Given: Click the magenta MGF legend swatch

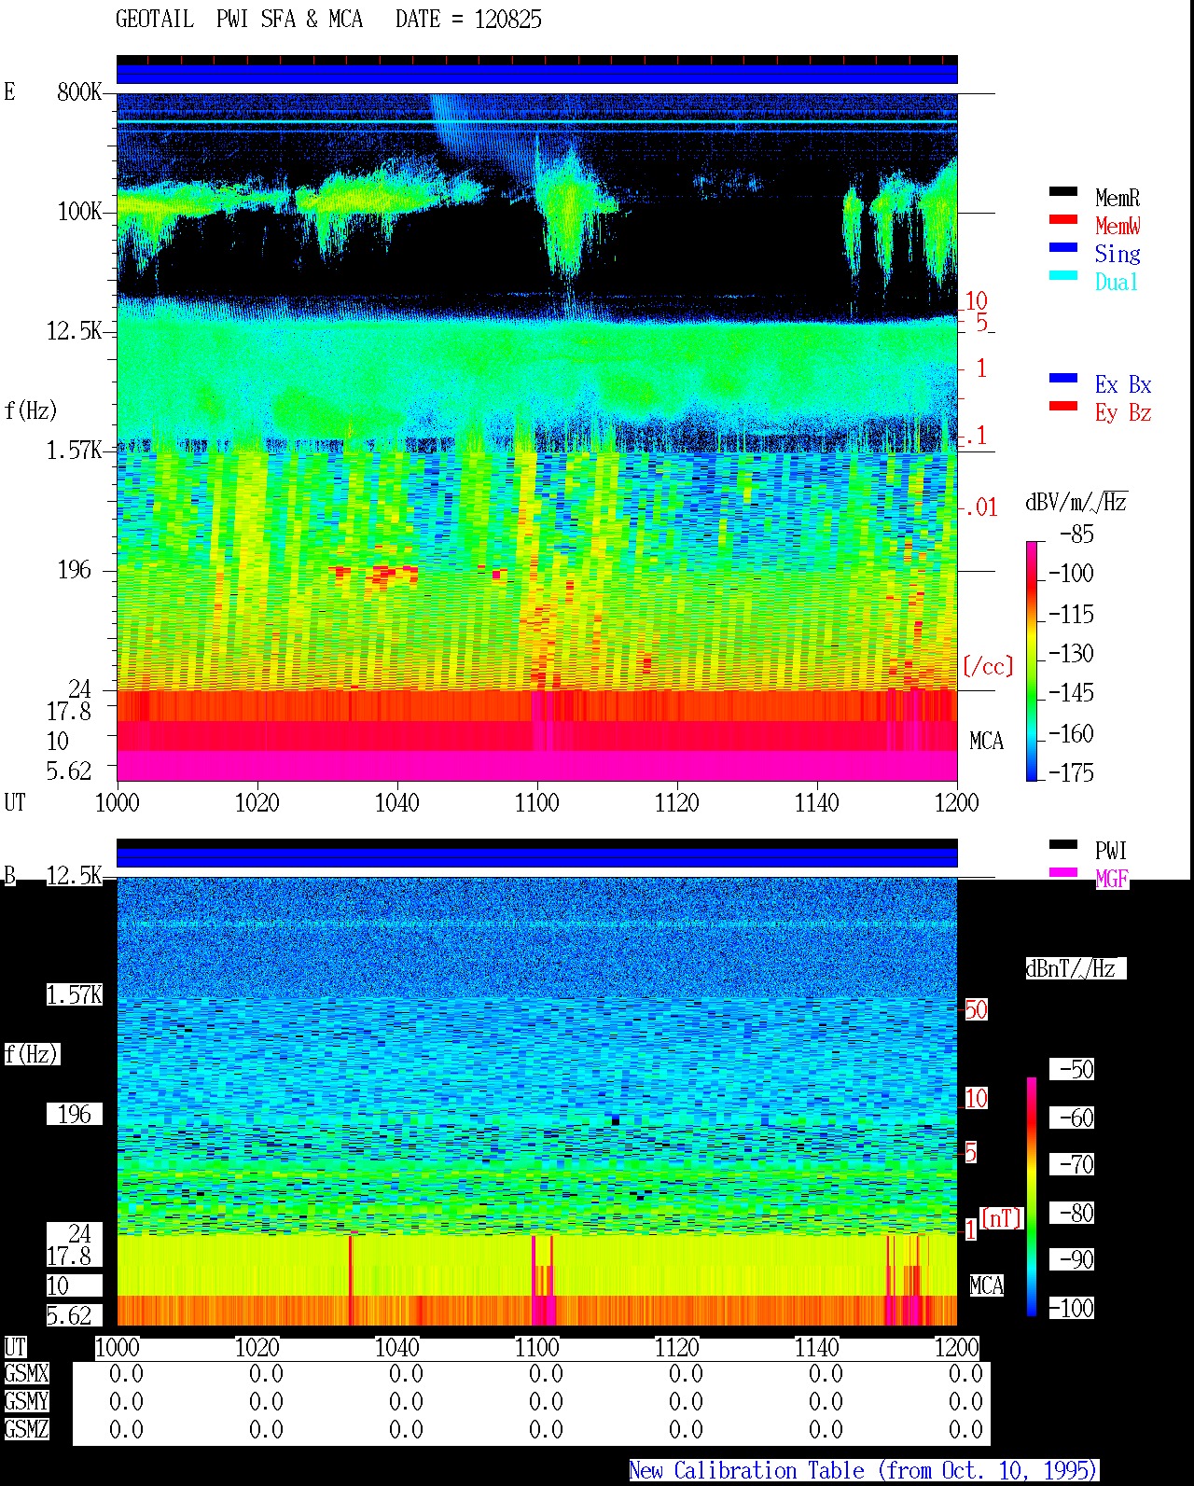Looking at the screenshot, I should 1063,873.
